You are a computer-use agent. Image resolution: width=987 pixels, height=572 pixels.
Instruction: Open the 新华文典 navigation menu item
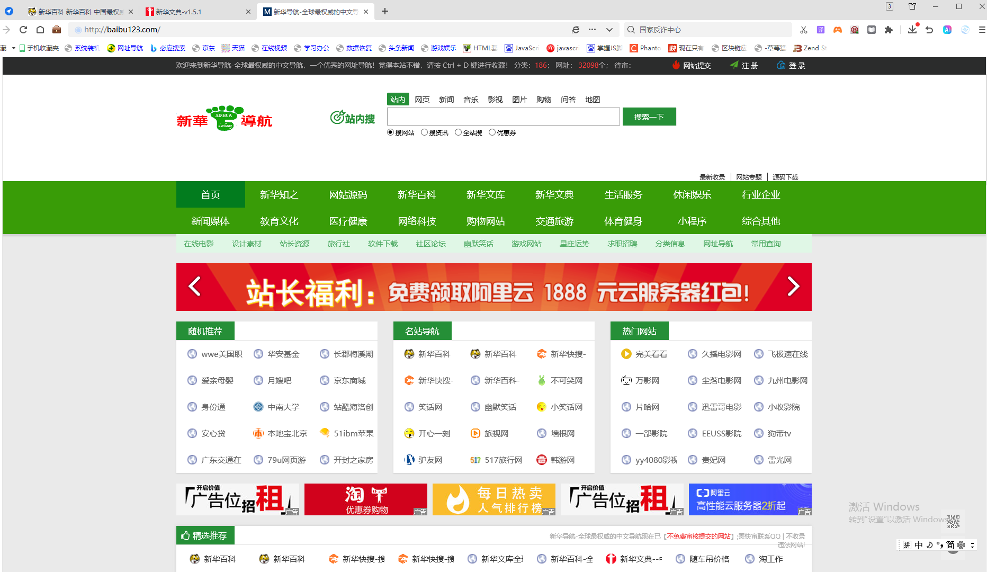(554, 194)
